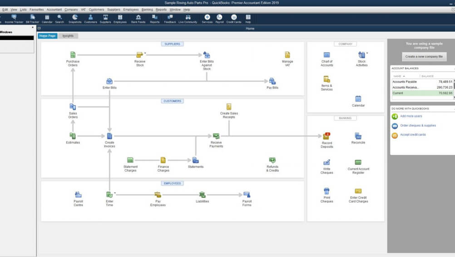Viewport: 455px width, 257px height.
Task: Click the Pay Employees icon
Action: click(x=158, y=195)
